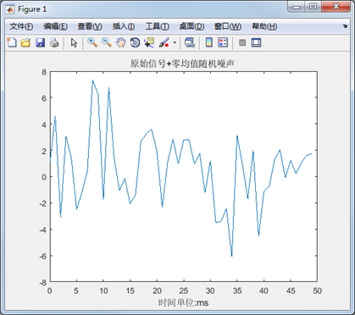Click the plot title 原始信号+零均值随机噪声
355x315 pixels.
[182, 64]
